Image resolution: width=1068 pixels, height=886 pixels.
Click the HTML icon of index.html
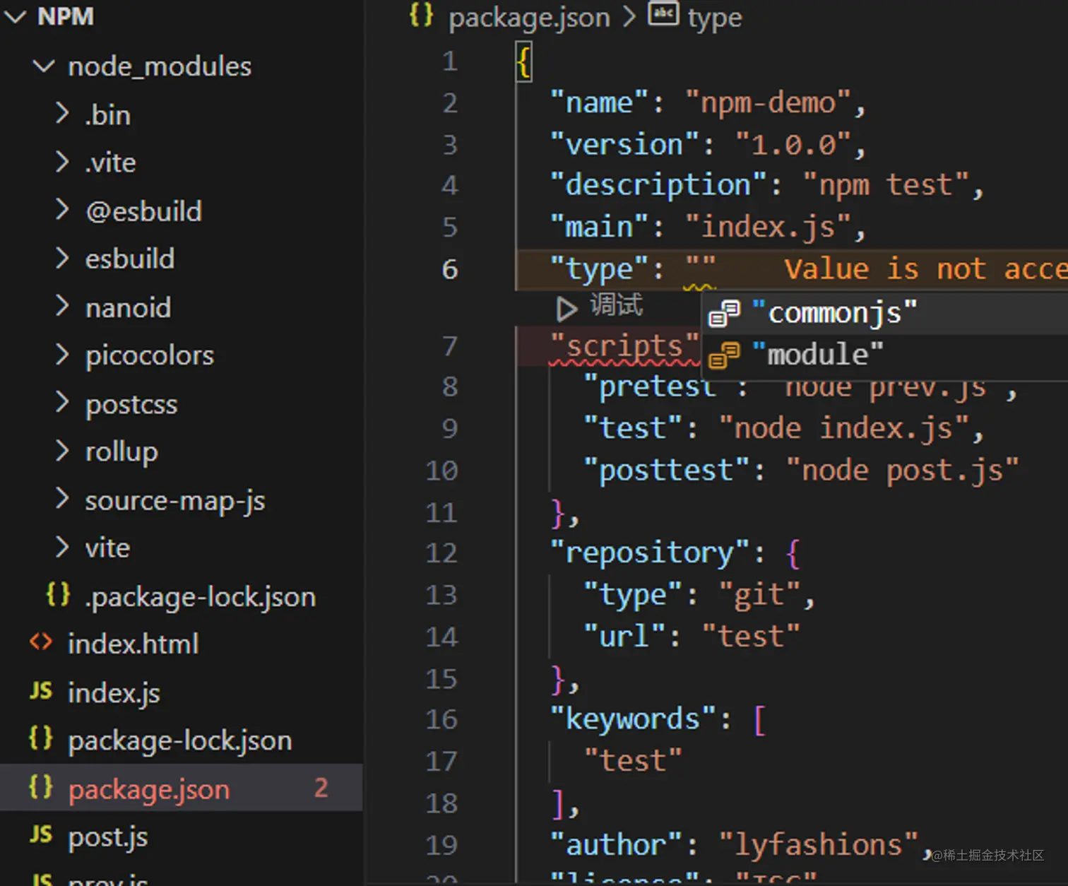[41, 642]
